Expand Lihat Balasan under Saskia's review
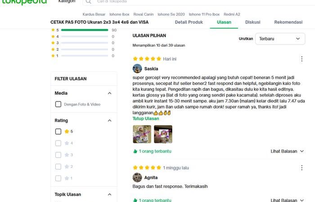The height and width of the screenshot is (202, 315). tap(287, 151)
